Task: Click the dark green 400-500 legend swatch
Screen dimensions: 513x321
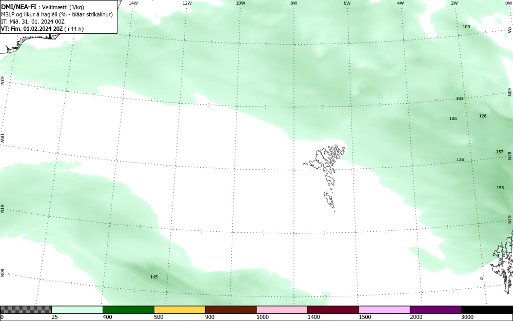Action: (128, 310)
